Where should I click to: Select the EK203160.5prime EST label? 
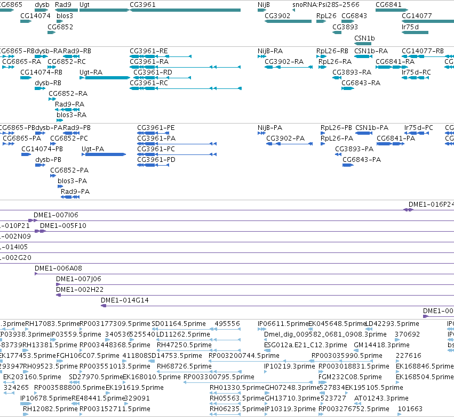click(x=32, y=377)
